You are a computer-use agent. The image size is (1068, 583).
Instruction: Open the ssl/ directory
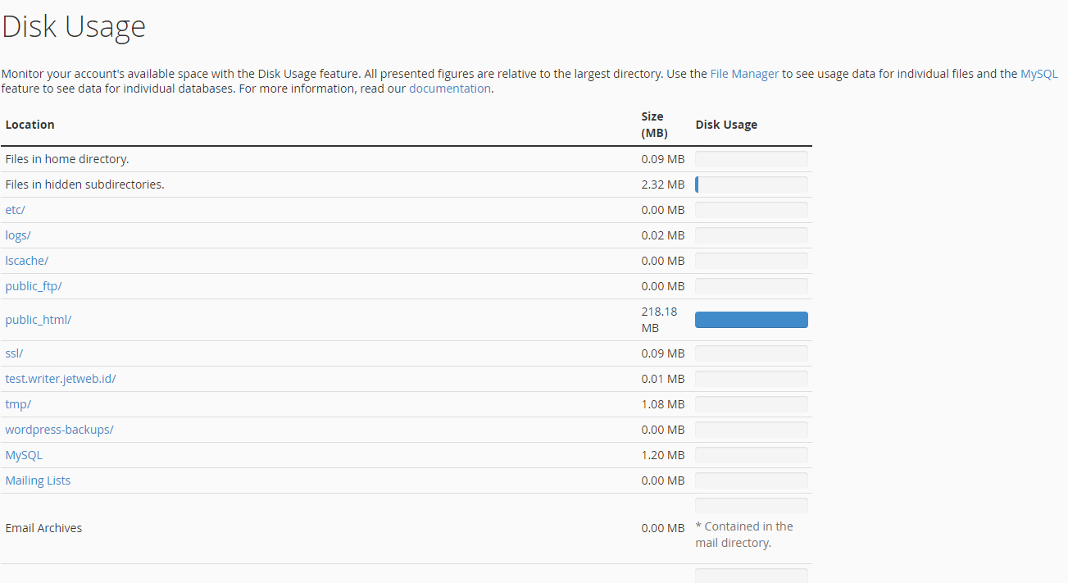(x=13, y=353)
